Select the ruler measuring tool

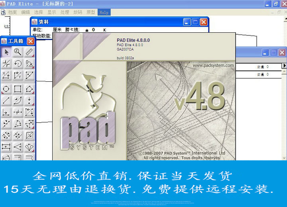click(x=29, y=52)
